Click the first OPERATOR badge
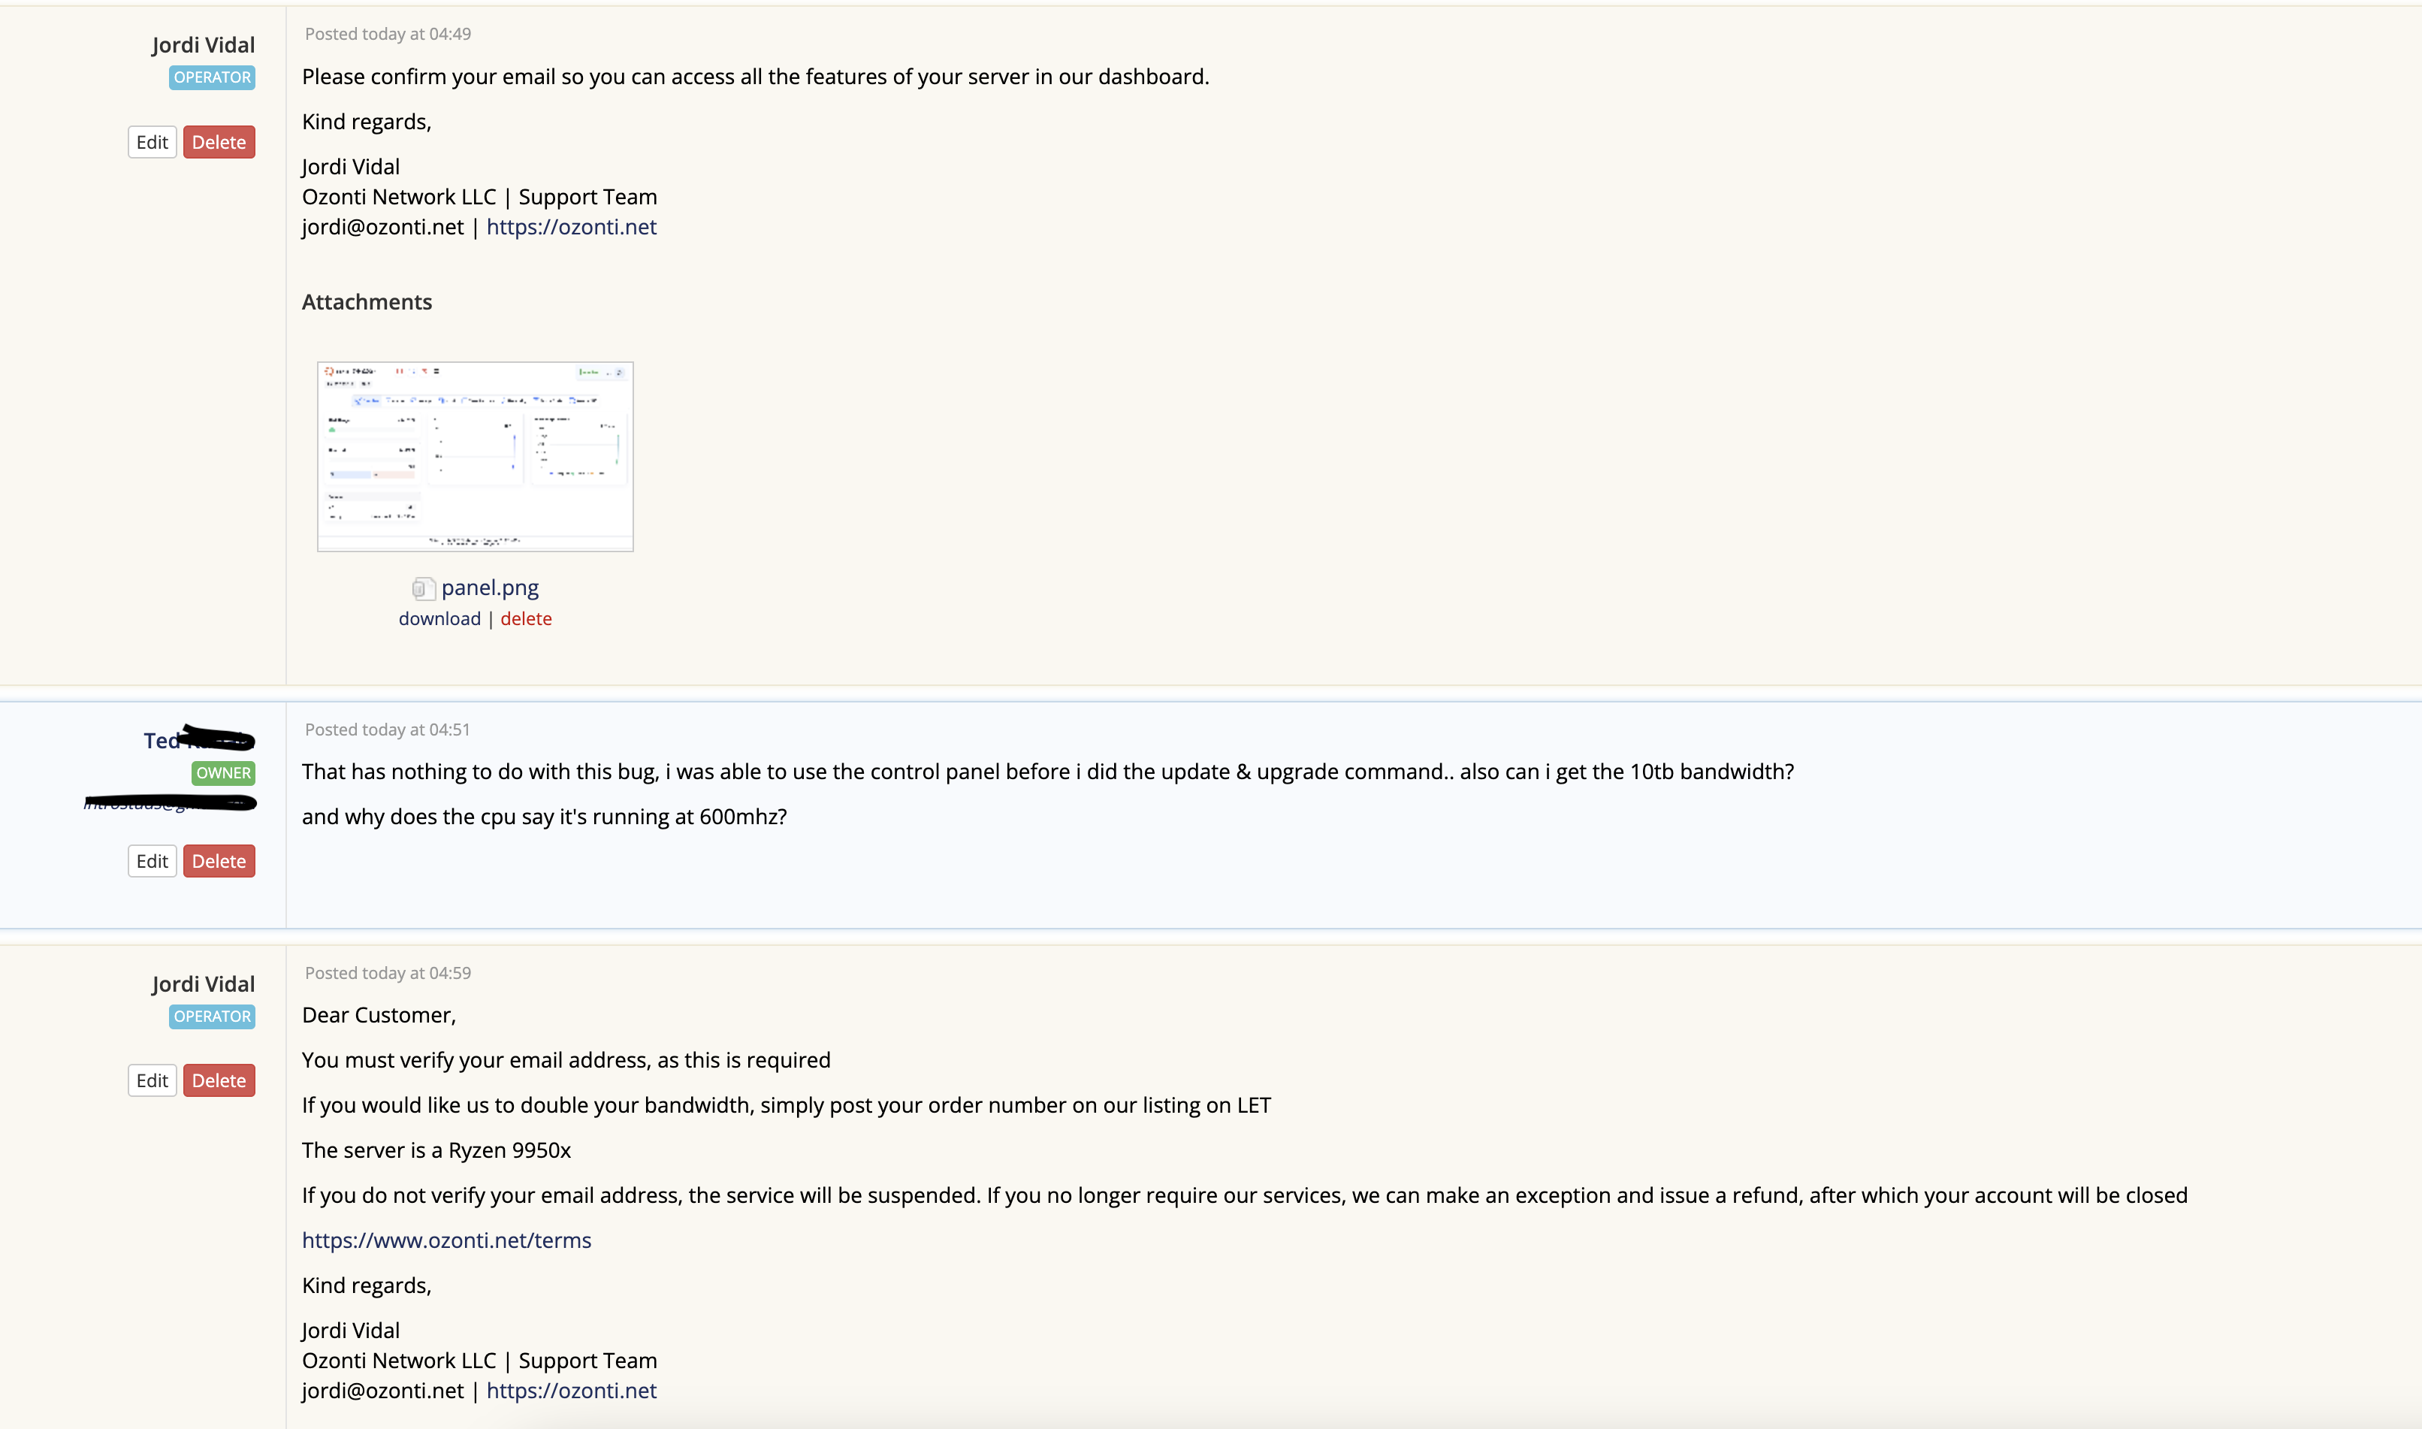This screenshot has width=2422, height=1429. click(213, 78)
